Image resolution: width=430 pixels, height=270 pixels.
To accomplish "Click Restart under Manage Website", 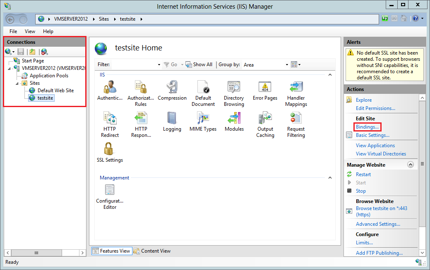I will pos(363,174).
